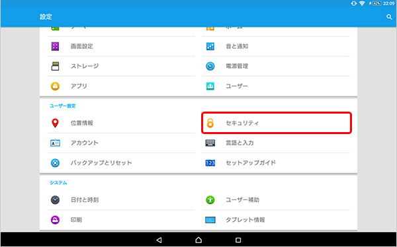397x247 pixels.
Task: Tap the 22:09 clock in status bar
Action: (388, 3)
